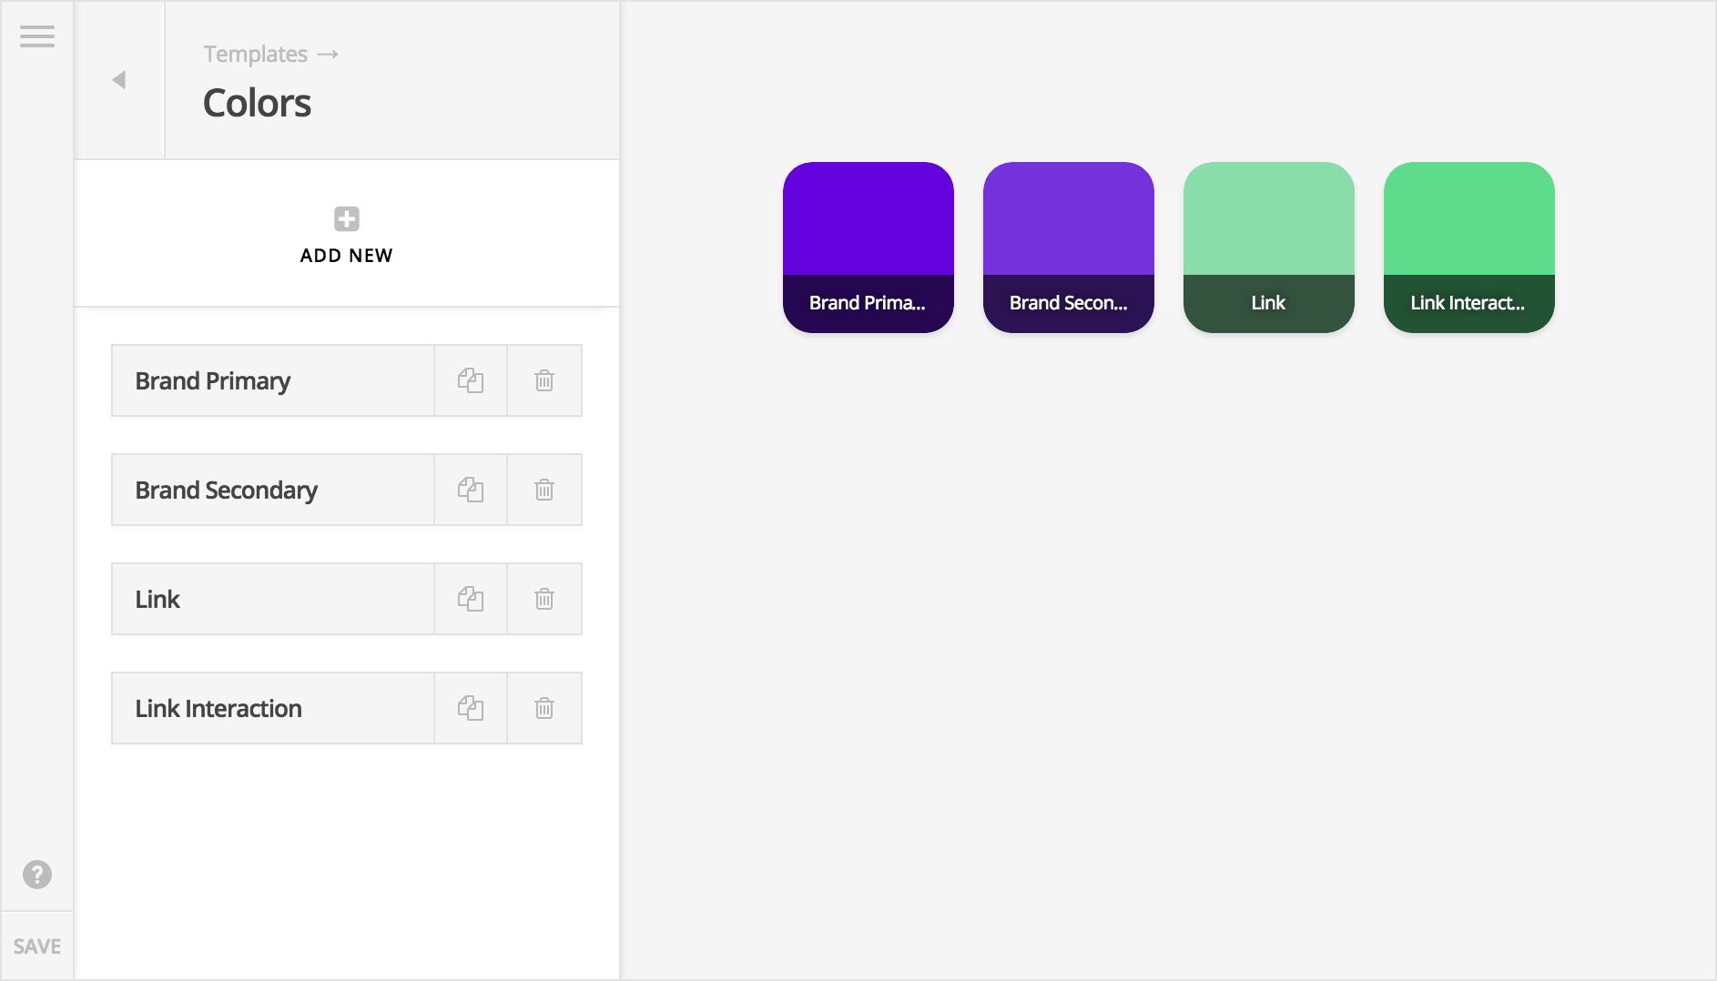This screenshot has height=981, width=1717.
Task: Duplicate the Link Interaction color
Action: (x=470, y=708)
